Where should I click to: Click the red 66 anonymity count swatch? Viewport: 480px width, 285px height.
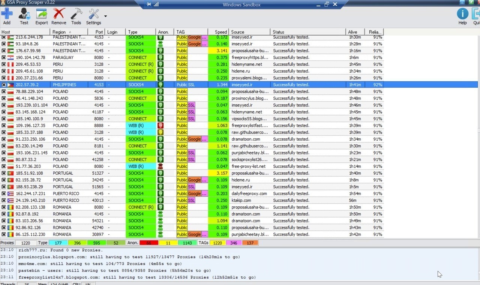tap(149, 243)
